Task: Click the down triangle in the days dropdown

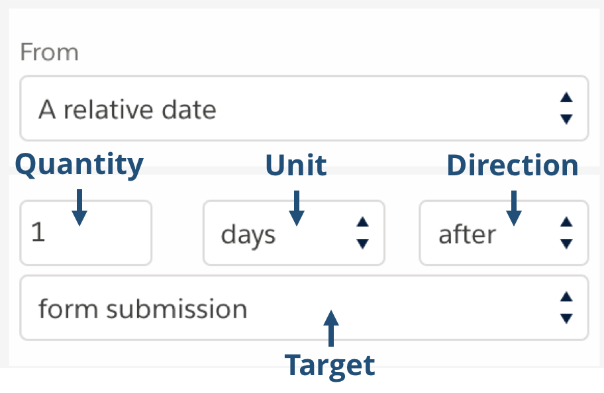Action: click(362, 243)
